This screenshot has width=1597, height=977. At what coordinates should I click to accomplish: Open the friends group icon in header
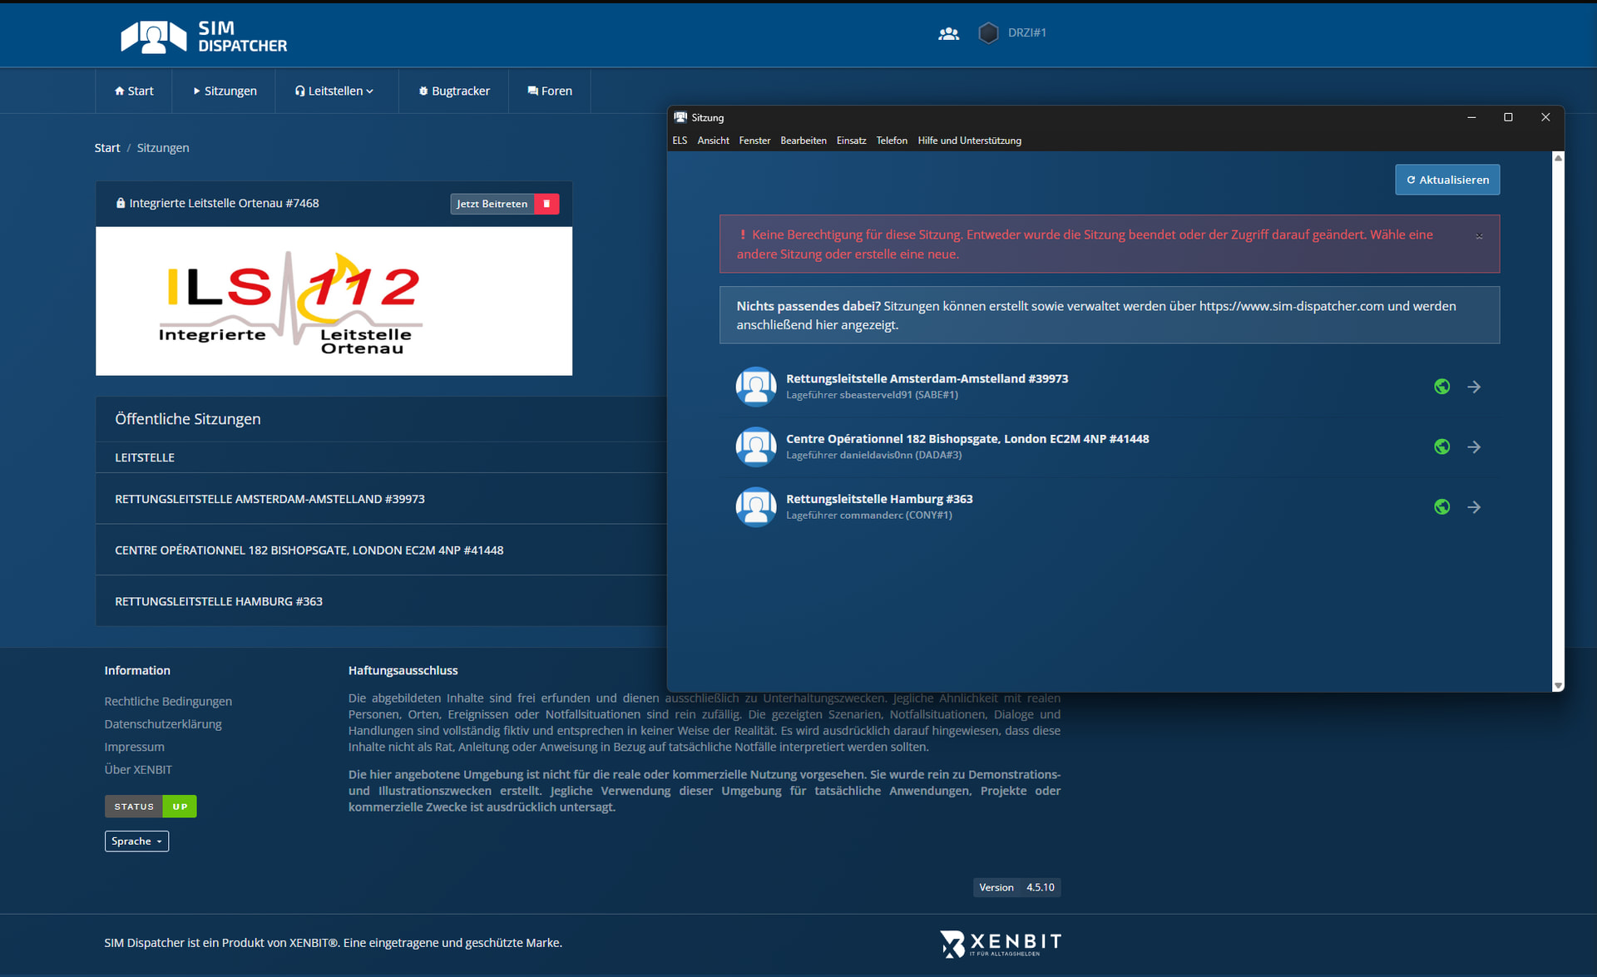(x=948, y=33)
